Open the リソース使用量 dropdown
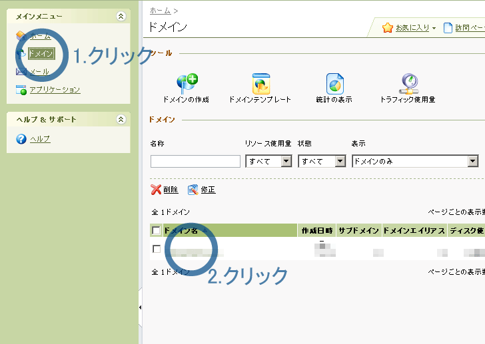Viewport: 485px width, 344px height. coord(268,161)
